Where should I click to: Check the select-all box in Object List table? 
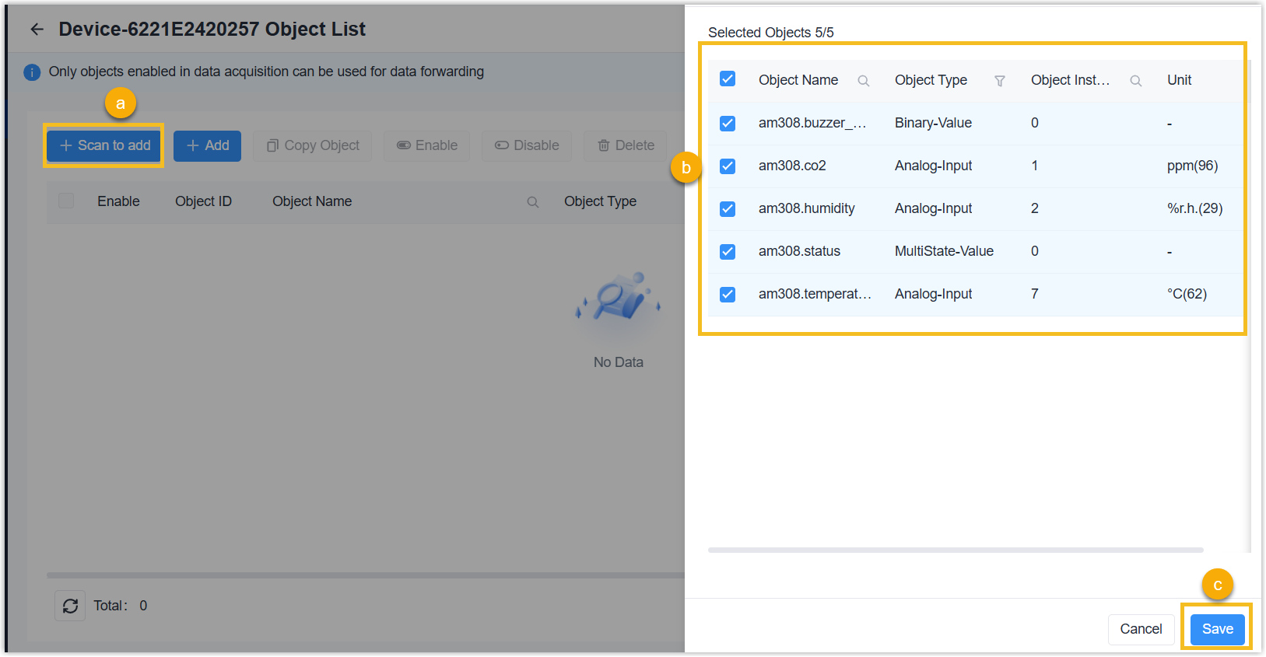point(66,201)
